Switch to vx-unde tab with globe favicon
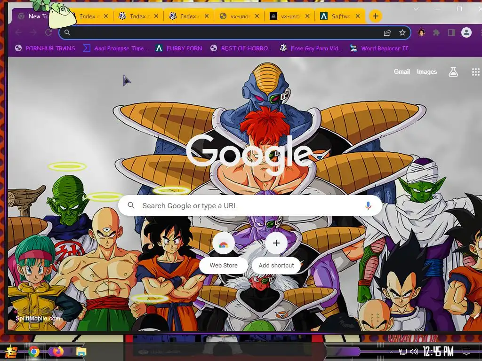 pos(239,16)
